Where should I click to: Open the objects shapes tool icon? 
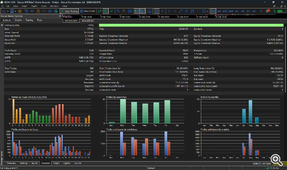204,11
